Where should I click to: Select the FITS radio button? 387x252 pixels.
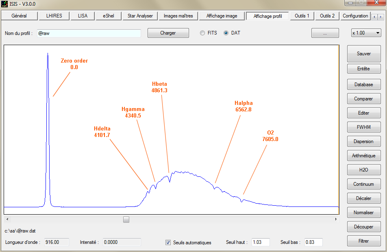202,33
